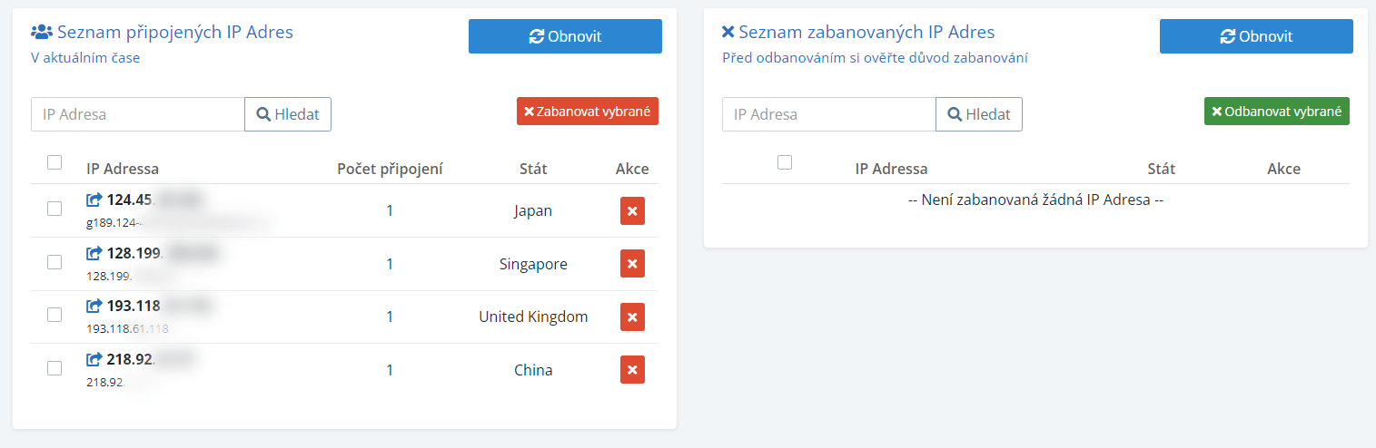This screenshot has height=448, width=1376.
Task: Toggle select-all checkbox in connected IP list
Action: [54, 162]
